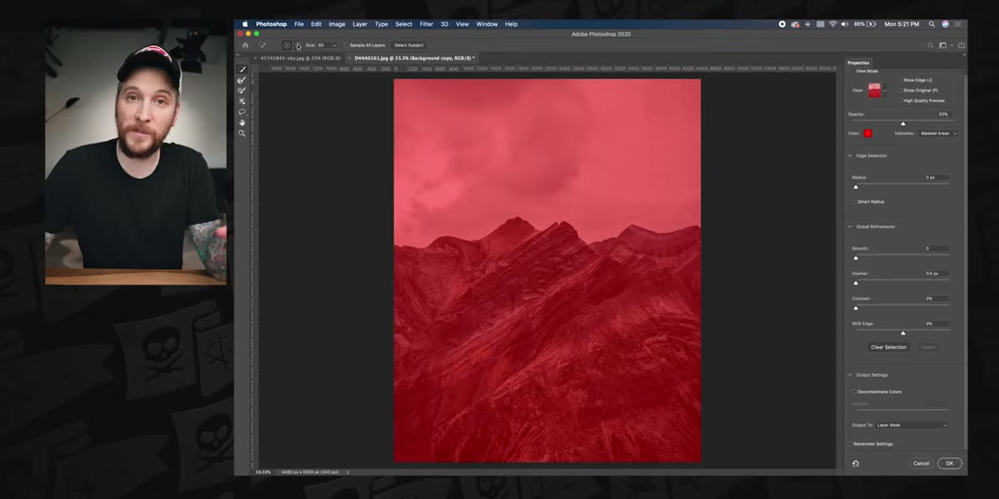Click the search icon in options bar
Screen dimensions: 999x499
click(931, 45)
